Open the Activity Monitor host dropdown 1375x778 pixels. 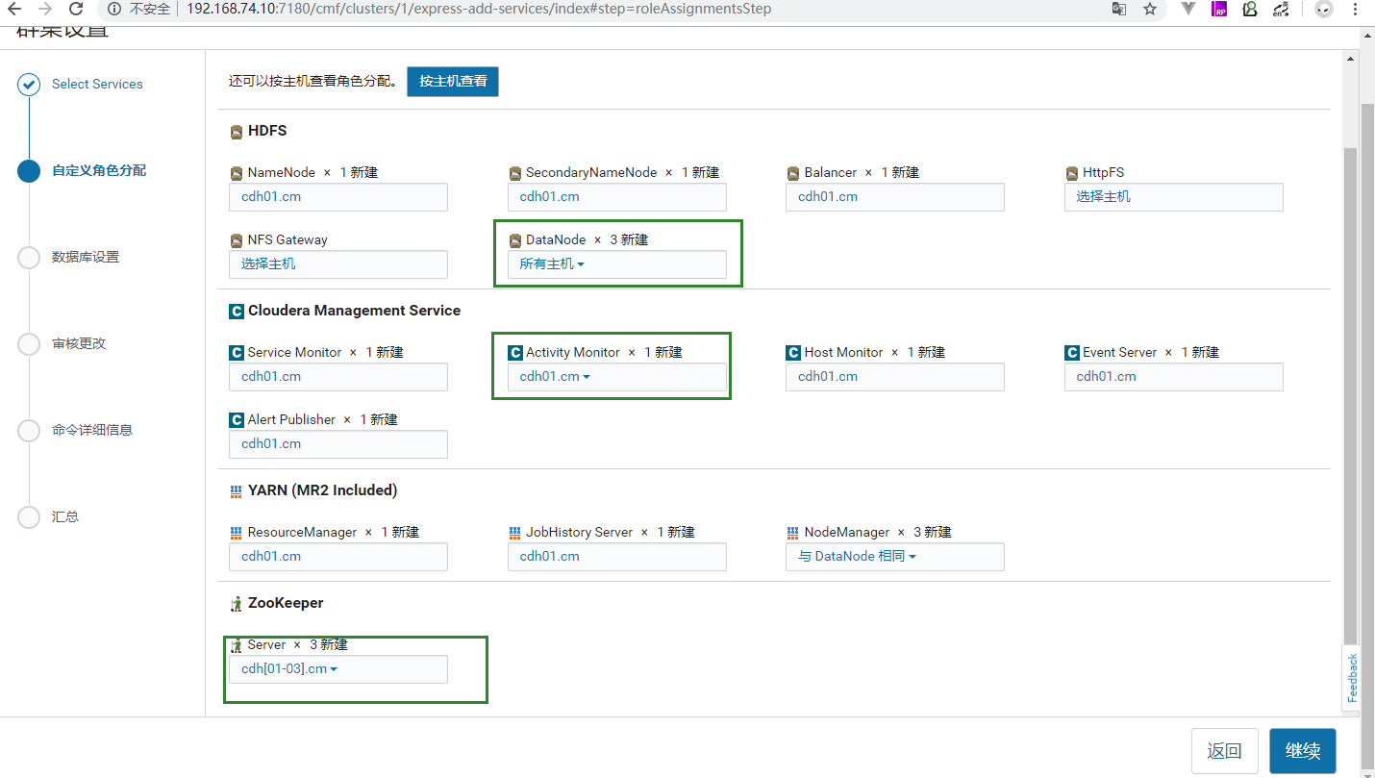[616, 377]
